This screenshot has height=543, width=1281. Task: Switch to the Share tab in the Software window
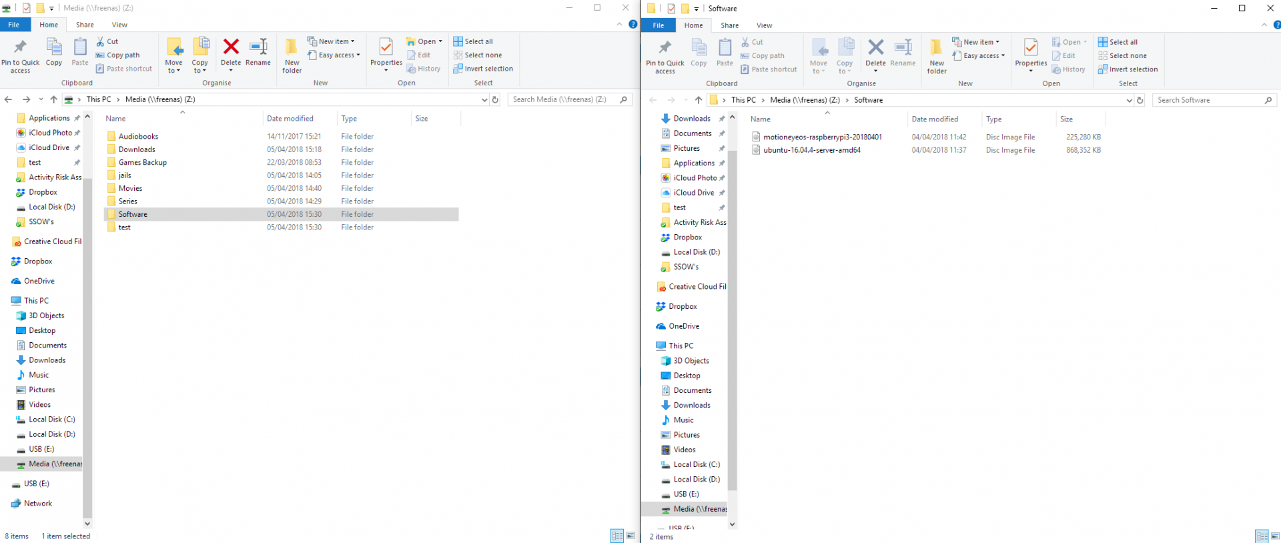tap(729, 25)
